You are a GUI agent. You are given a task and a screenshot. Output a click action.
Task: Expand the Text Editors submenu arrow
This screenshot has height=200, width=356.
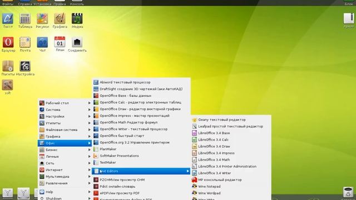coord(188,171)
